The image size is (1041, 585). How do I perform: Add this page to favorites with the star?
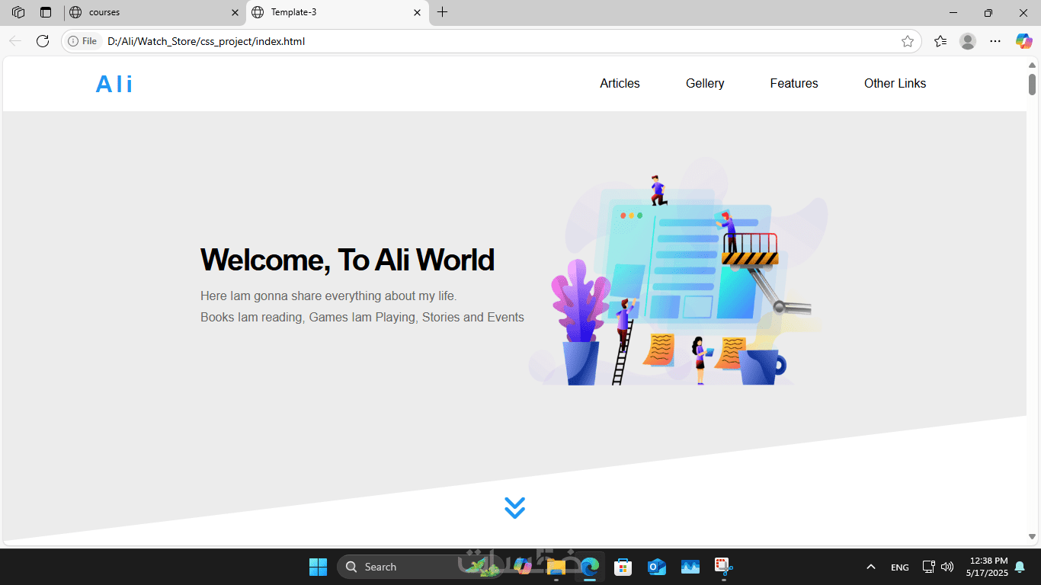907,41
